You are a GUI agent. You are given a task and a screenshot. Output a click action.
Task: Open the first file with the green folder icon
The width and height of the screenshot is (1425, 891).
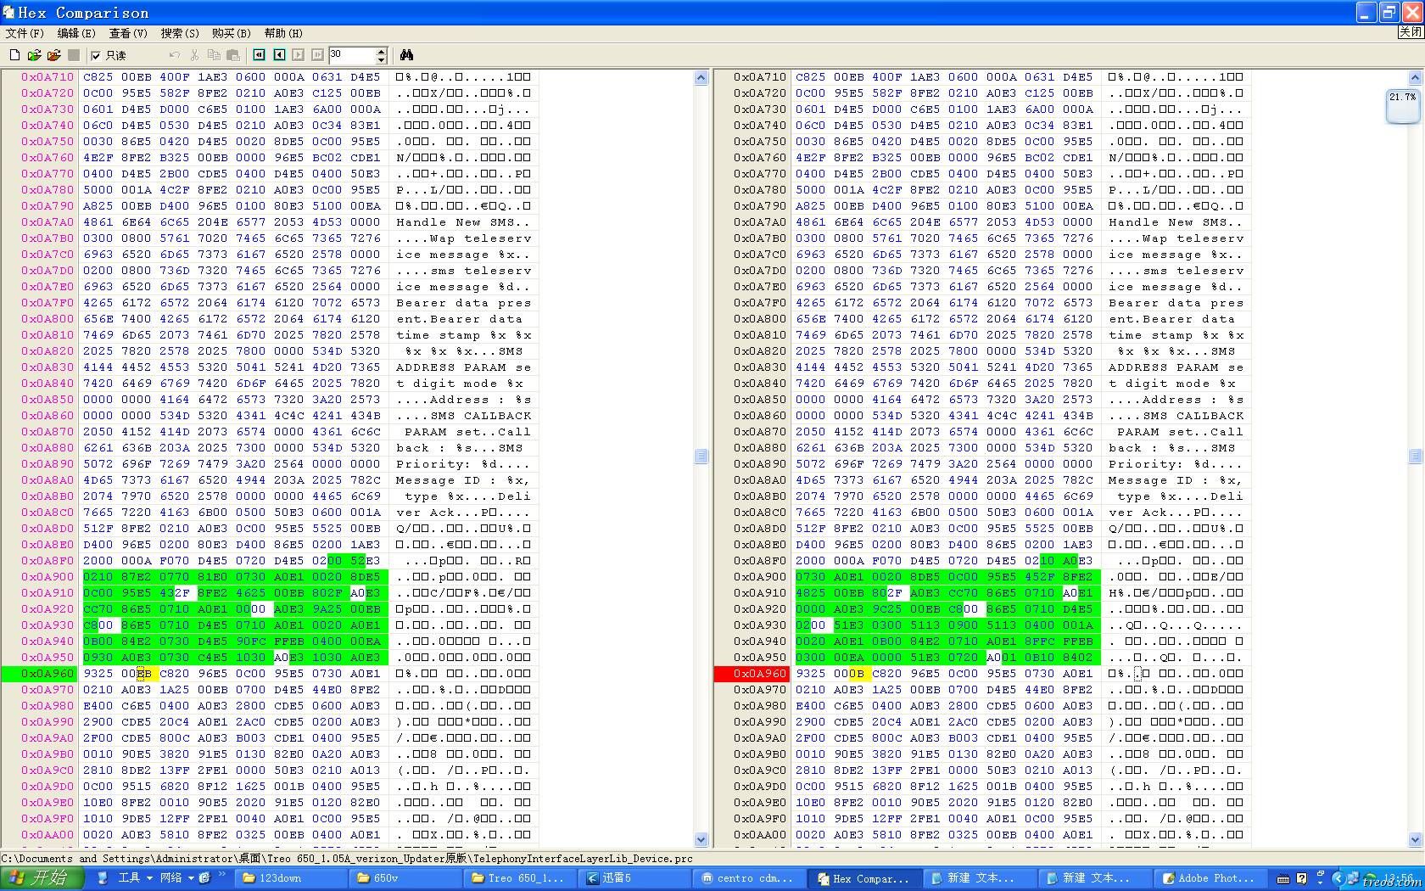(34, 55)
